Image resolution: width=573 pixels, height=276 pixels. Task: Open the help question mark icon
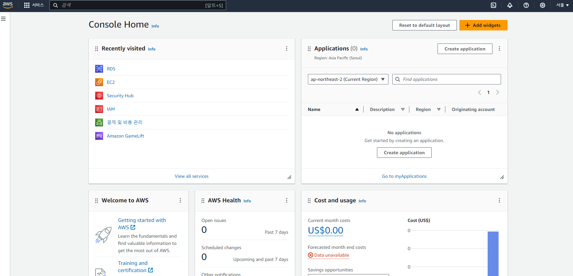pos(526,5)
